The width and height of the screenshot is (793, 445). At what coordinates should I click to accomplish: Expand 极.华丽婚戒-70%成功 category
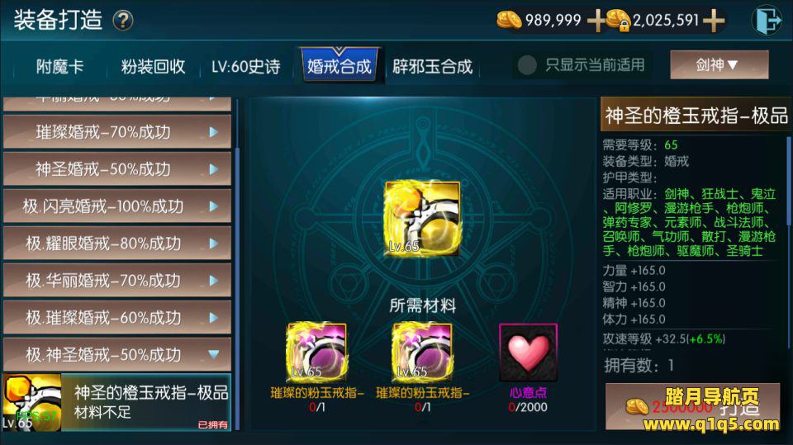(x=117, y=280)
